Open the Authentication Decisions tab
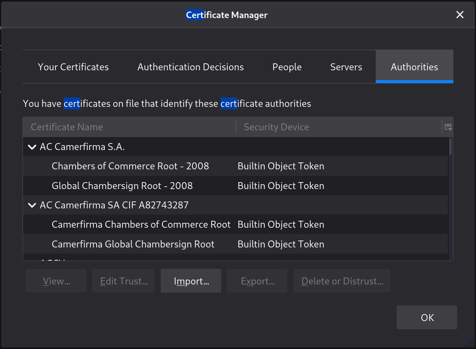Image resolution: width=476 pixels, height=349 pixels. point(190,67)
